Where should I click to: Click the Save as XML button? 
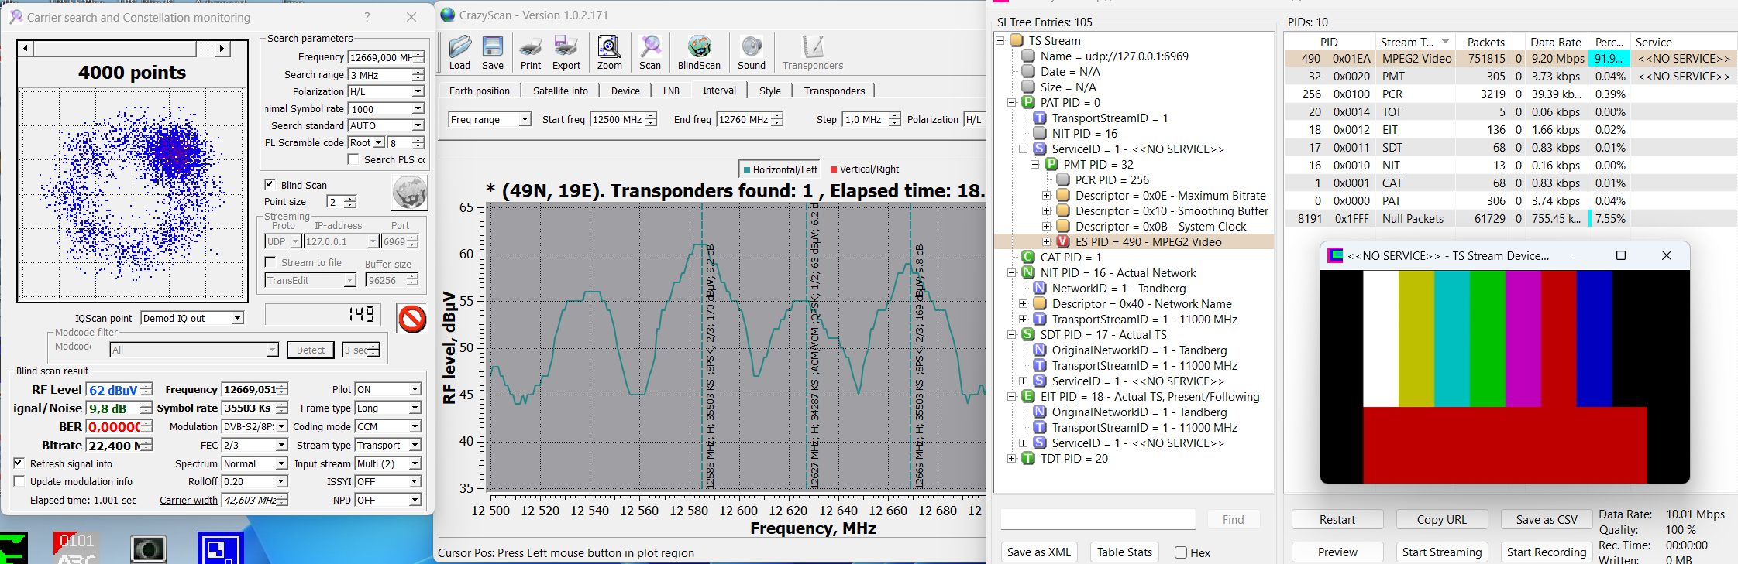(1038, 552)
